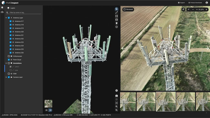
Task: Click the WGS84 - EPSG:4326 status label
Action: (10, 115)
